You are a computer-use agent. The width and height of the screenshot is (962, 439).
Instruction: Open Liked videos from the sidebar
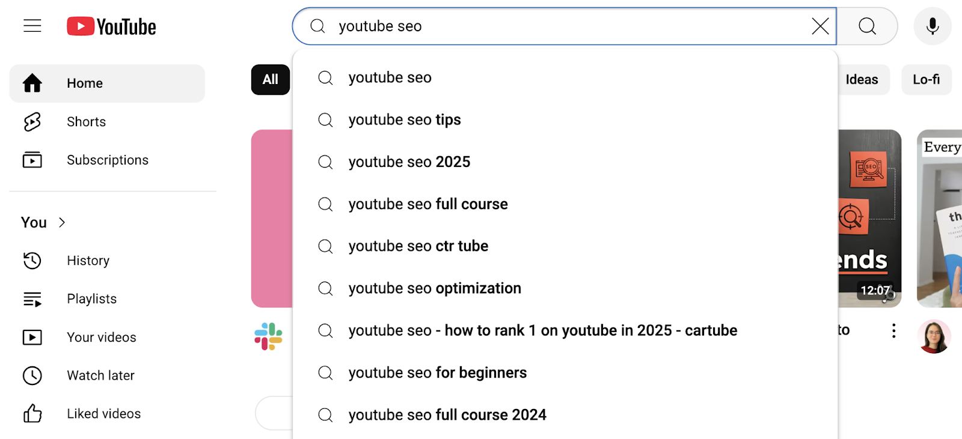pos(103,413)
